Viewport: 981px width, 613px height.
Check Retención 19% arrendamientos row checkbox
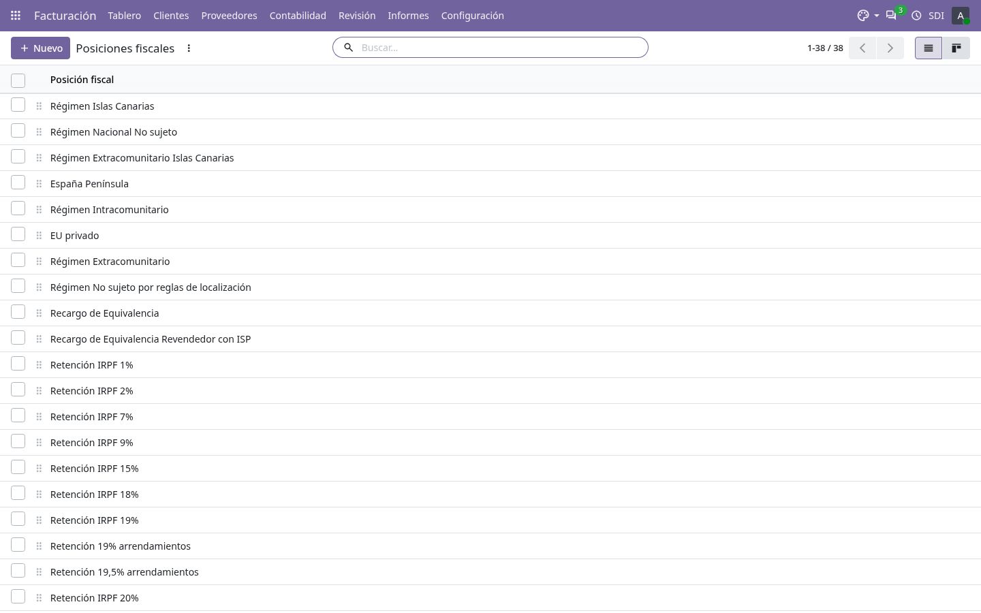18,545
